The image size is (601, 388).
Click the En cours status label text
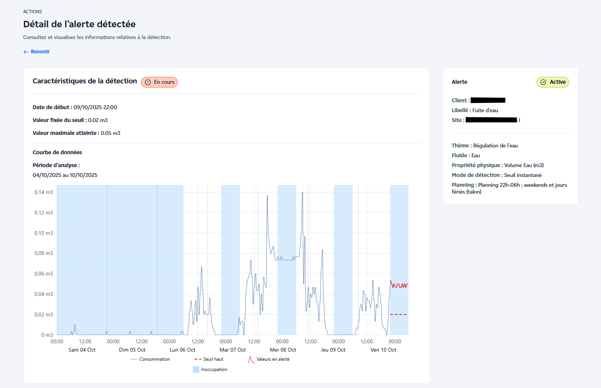tap(164, 82)
